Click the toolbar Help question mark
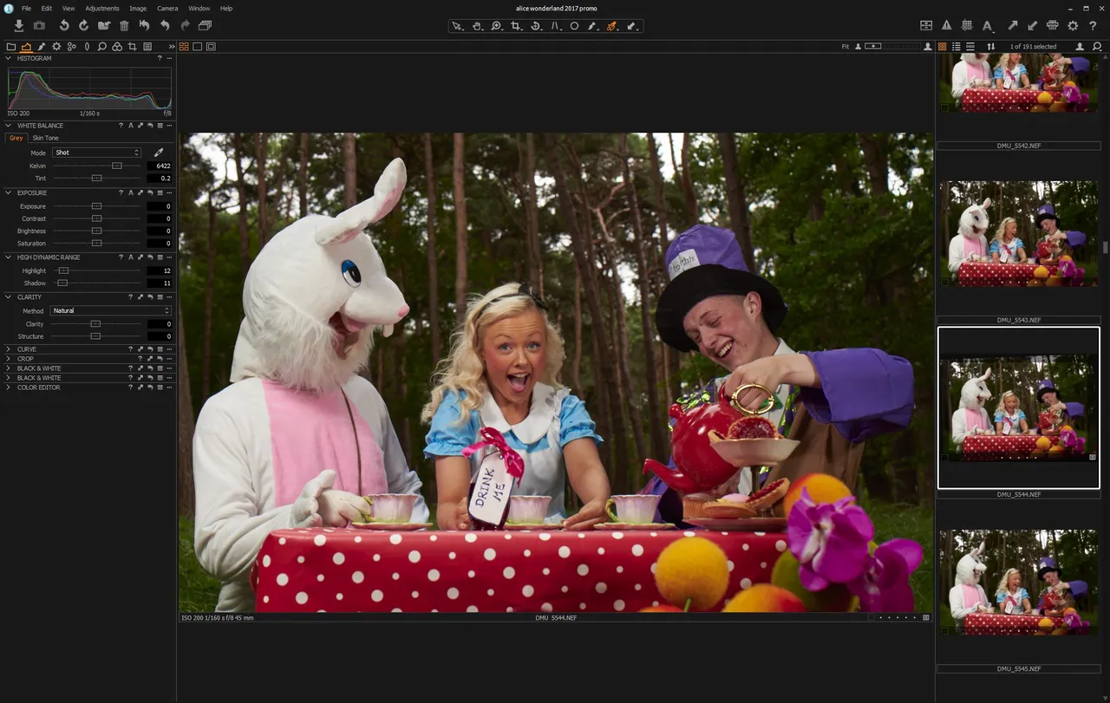 (1093, 26)
